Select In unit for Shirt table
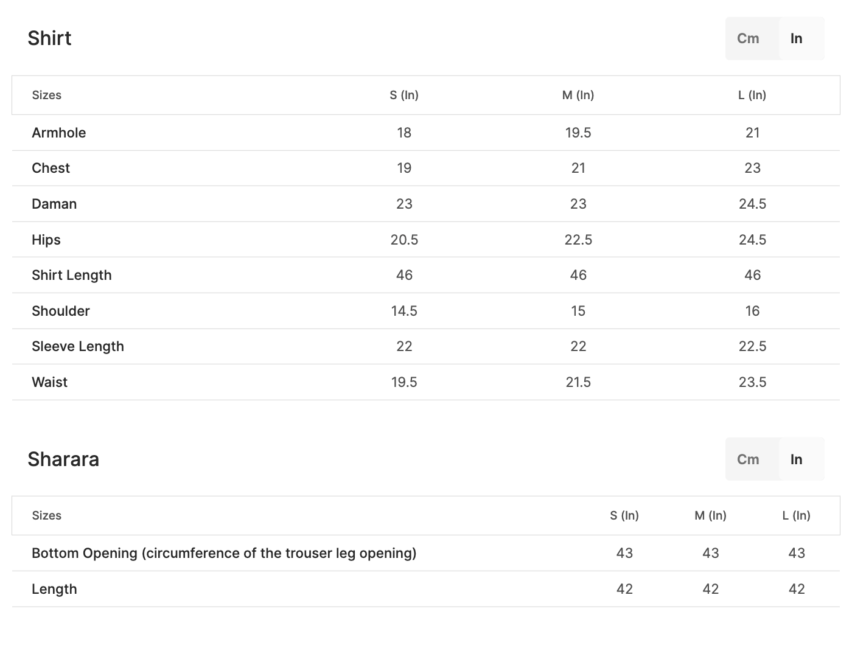Viewport: 852px width, 651px height. click(x=796, y=38)
